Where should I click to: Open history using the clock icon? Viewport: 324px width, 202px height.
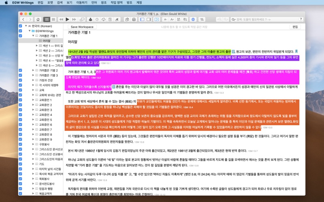point(97,19)
